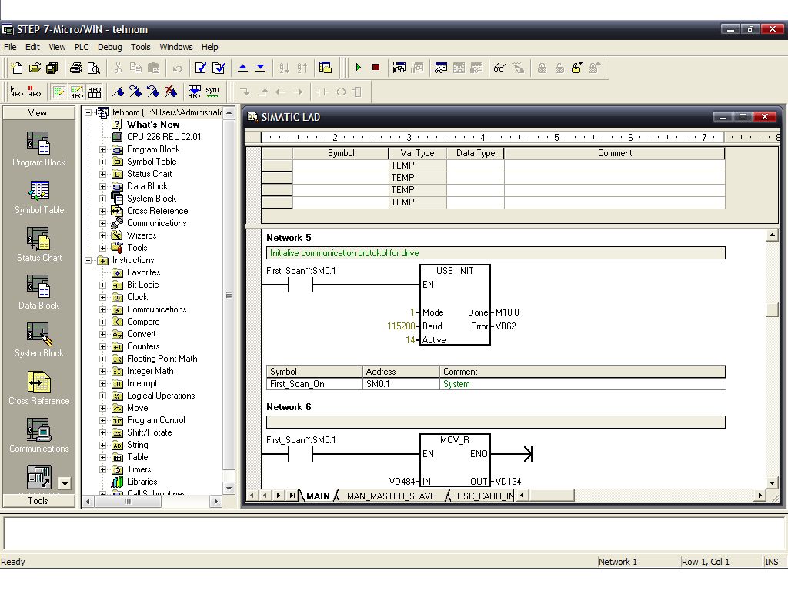Click the Print Preview toolbar icon

(94, 68)
